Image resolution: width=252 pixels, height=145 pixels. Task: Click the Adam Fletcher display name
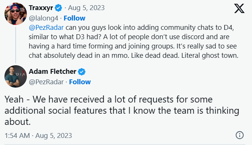click(x=53, y=71)
